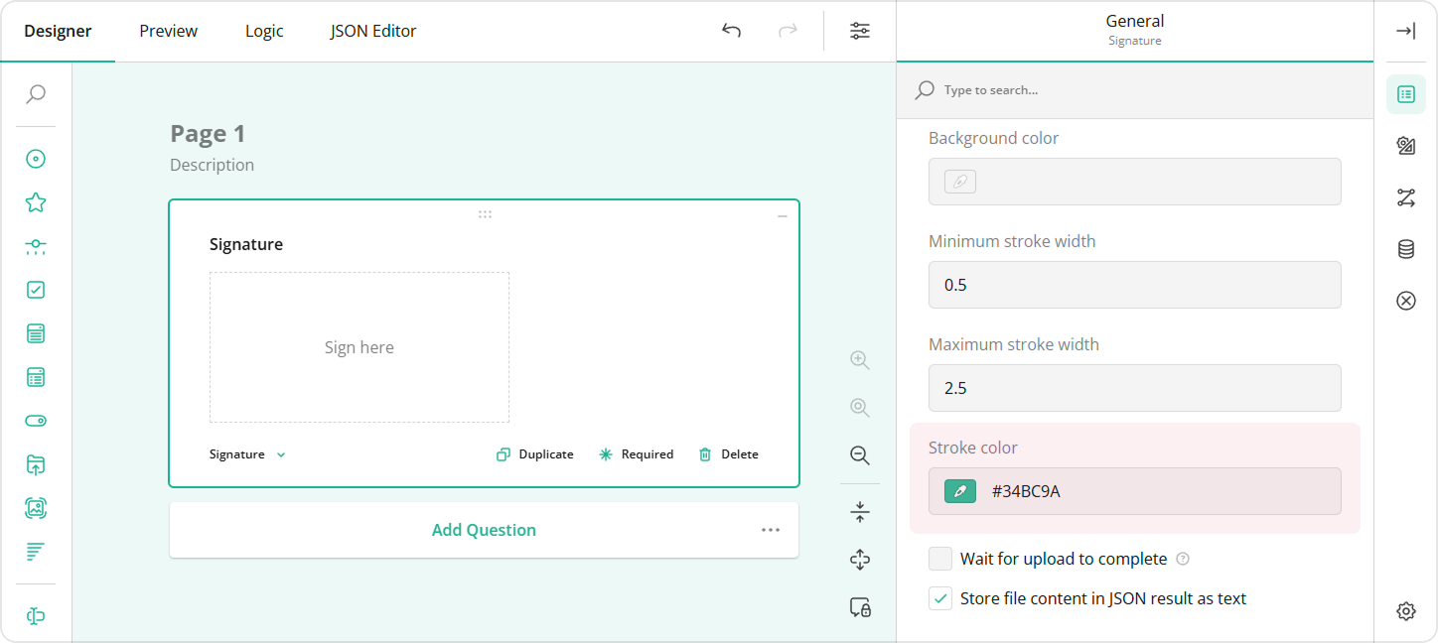Click the Add Question button

point(484,530)
